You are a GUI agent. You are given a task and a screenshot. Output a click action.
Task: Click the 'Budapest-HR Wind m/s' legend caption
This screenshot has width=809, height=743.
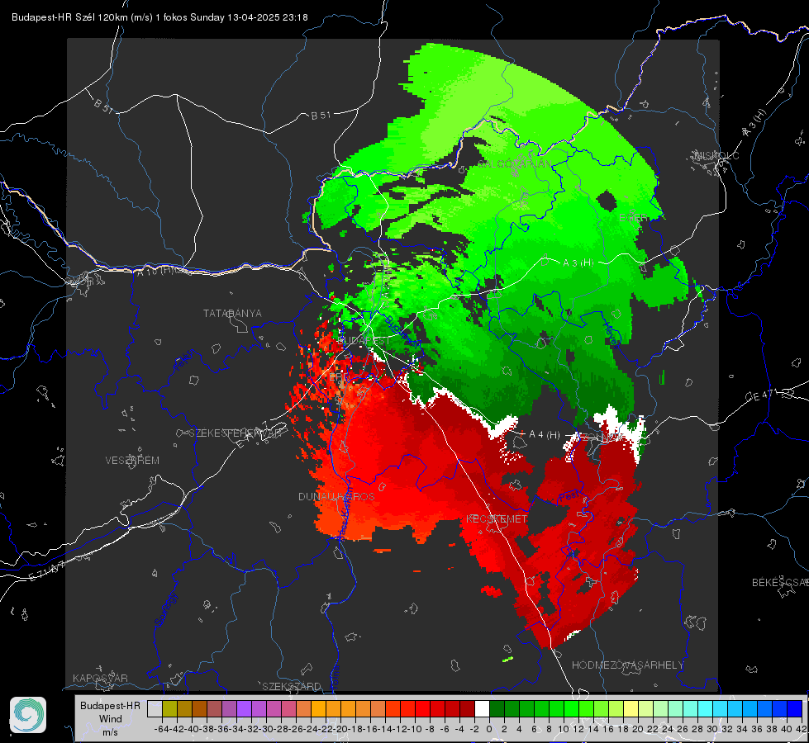click(x=111, y=718)
